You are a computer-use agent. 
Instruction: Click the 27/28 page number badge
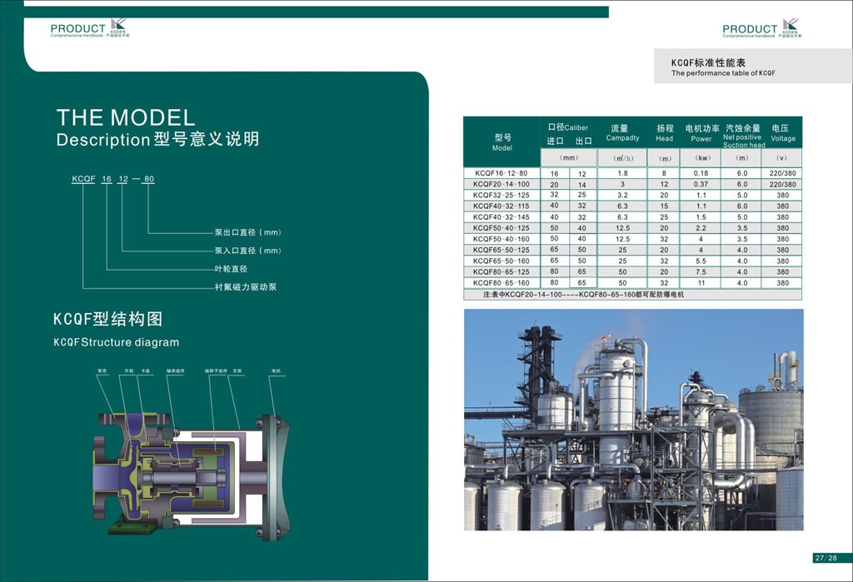click(829, 558)
